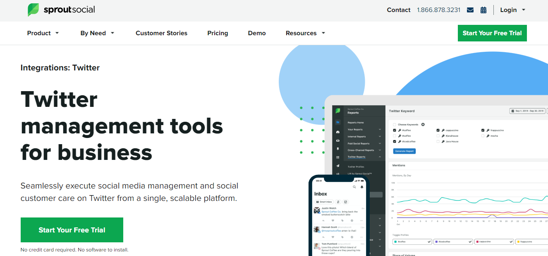Check the Java House keyword checkbox

(x=438, y=142)
